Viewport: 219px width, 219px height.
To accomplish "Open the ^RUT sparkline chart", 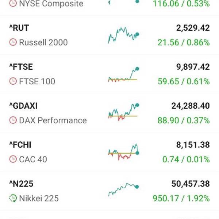I will tap(123, 35).
